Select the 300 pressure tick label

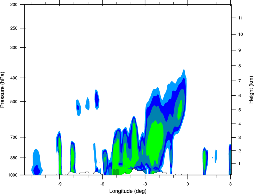coord(14,47)
